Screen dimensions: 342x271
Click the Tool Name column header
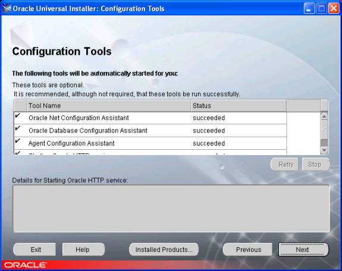(109, 106)
